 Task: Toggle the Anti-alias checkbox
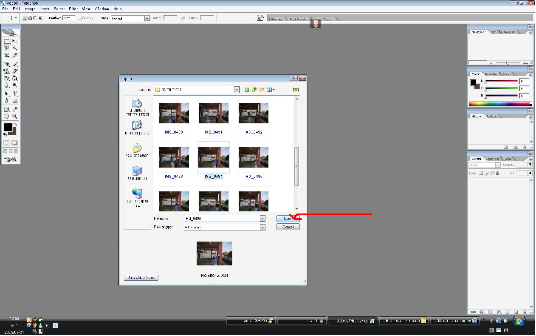pyautogui.click(x=80, y=18)
